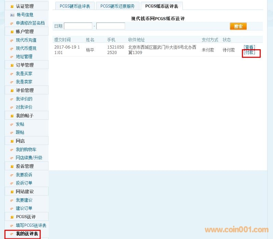Go to 我的送评表 in sidebar
273x239 pixels.
tap(27, 234)
